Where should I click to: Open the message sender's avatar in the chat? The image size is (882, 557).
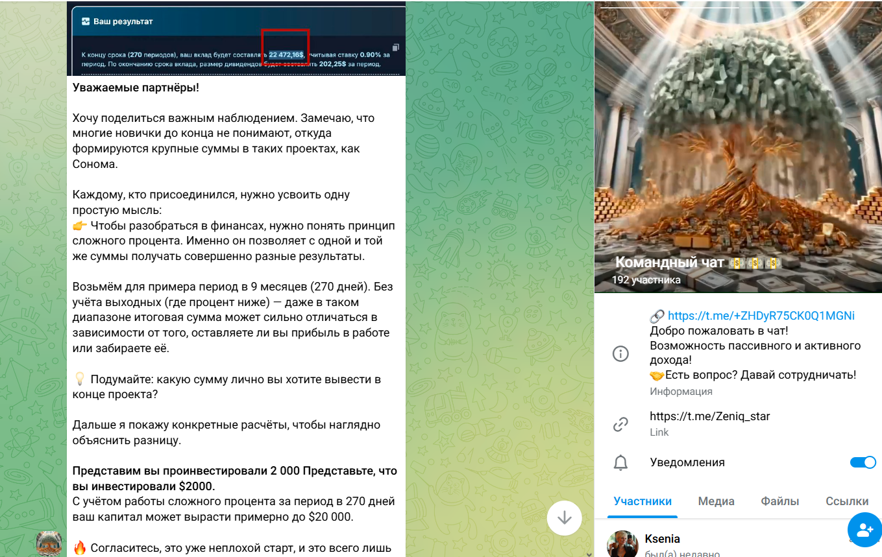tap(49, 543)
